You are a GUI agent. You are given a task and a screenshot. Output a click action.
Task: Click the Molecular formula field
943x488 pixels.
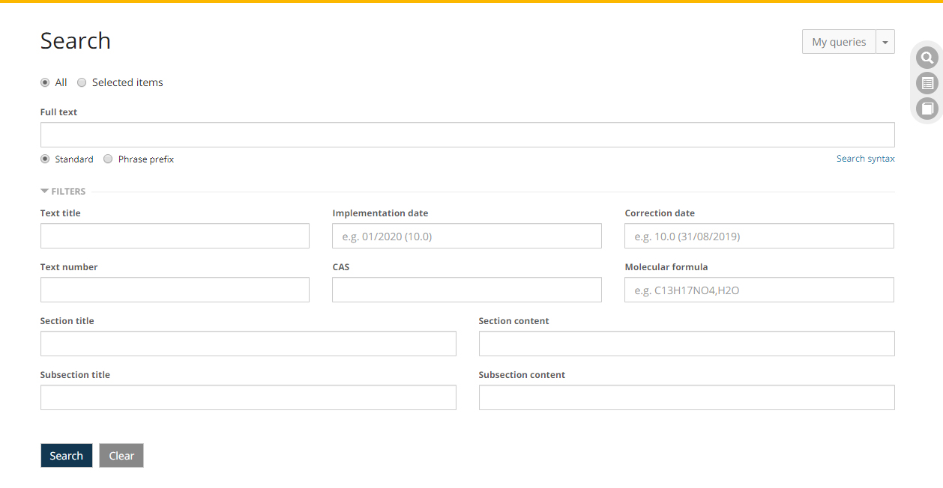point(759,290)
